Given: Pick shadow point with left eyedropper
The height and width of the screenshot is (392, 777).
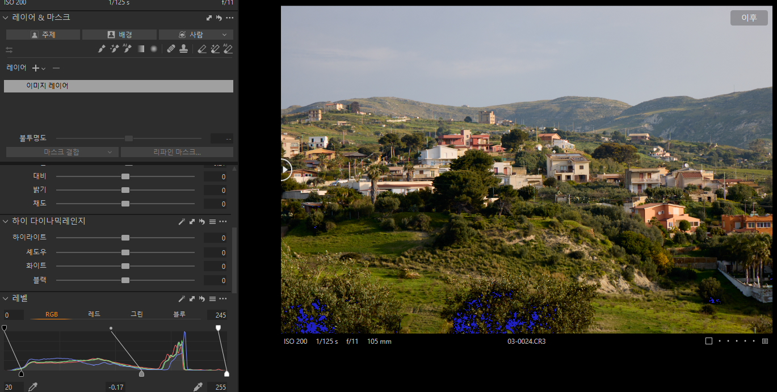Looking at the screenshot, I should 33,387.
